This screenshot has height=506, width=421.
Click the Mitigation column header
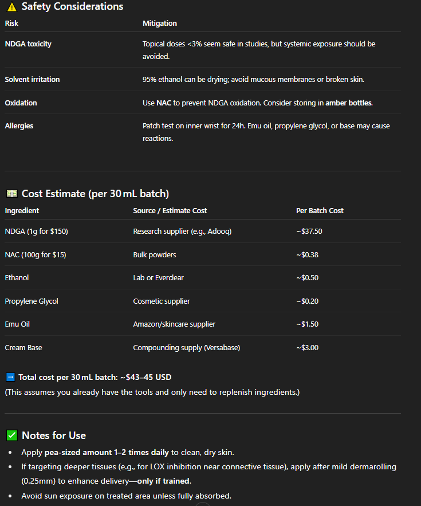coord(160,23)
